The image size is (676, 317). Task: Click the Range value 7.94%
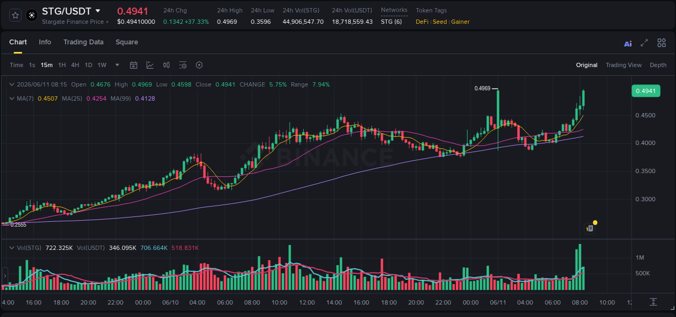click(321, 84)
